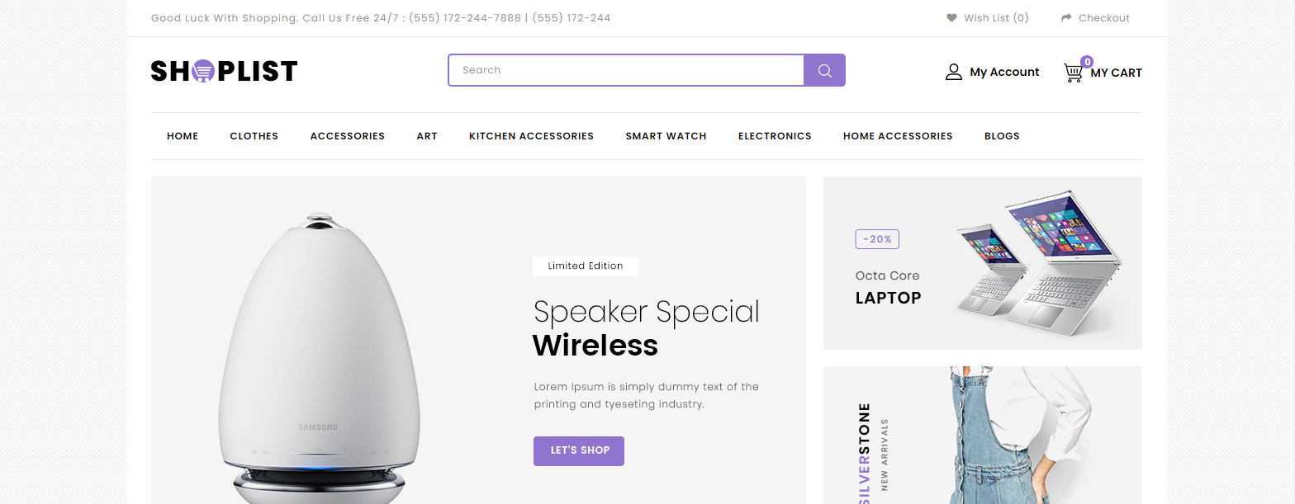Visit the BLOGS page
The width and height of the screenshot is (1295, 504).
tap(1002, 135)
